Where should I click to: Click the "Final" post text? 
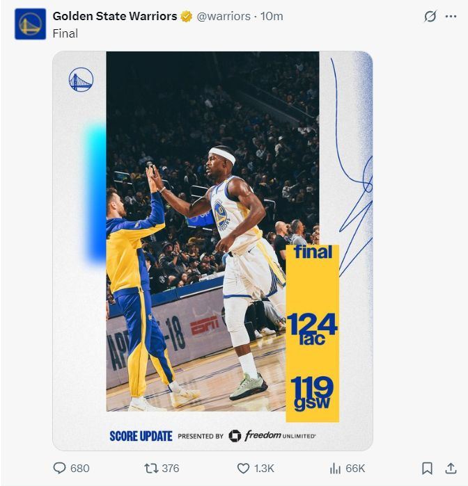(65, 33)
